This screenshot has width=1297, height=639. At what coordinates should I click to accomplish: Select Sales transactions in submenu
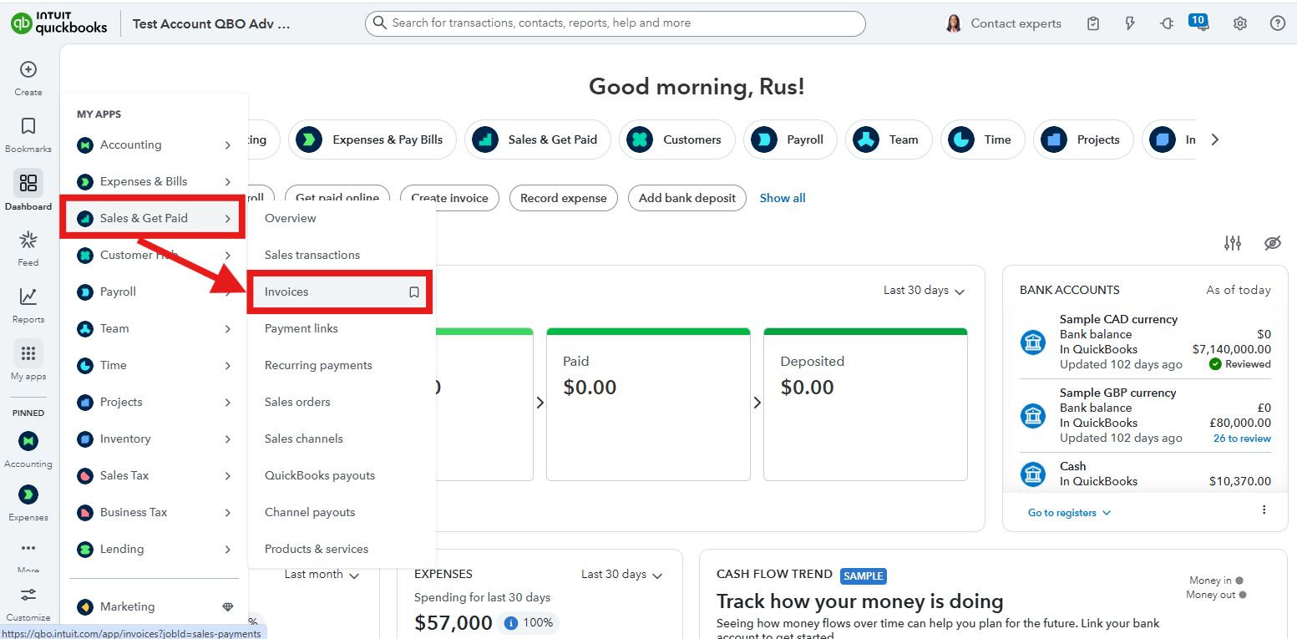coord(312,256)
